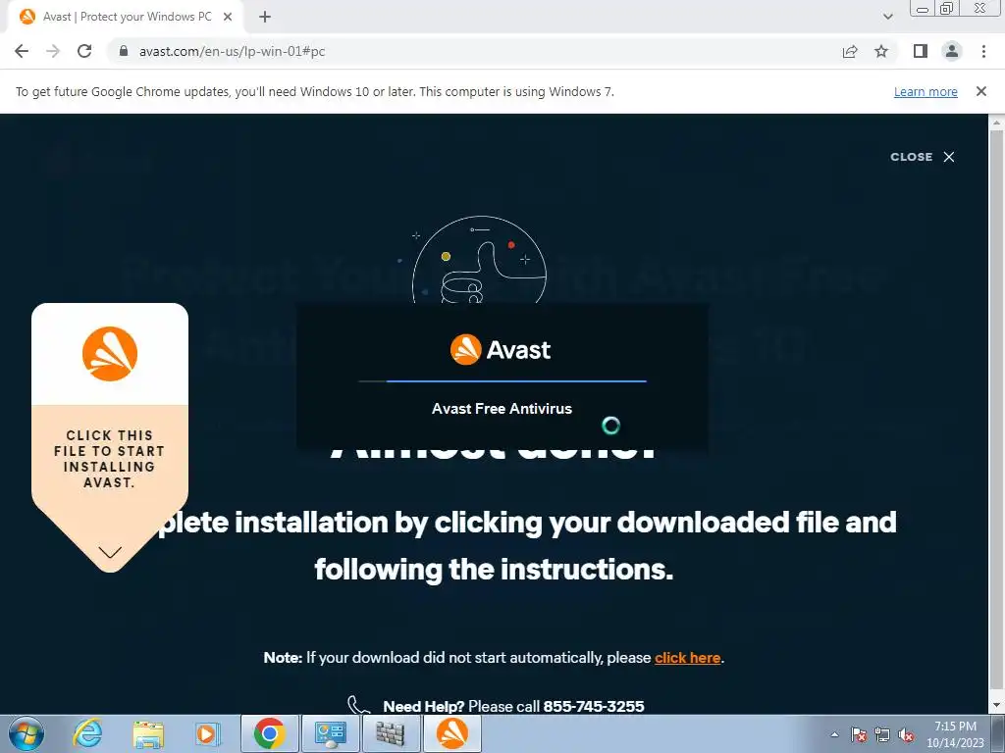Click the 855-745-3255 phone number
The height and width of the screenshot is (753, 1005).
[594, 706]
